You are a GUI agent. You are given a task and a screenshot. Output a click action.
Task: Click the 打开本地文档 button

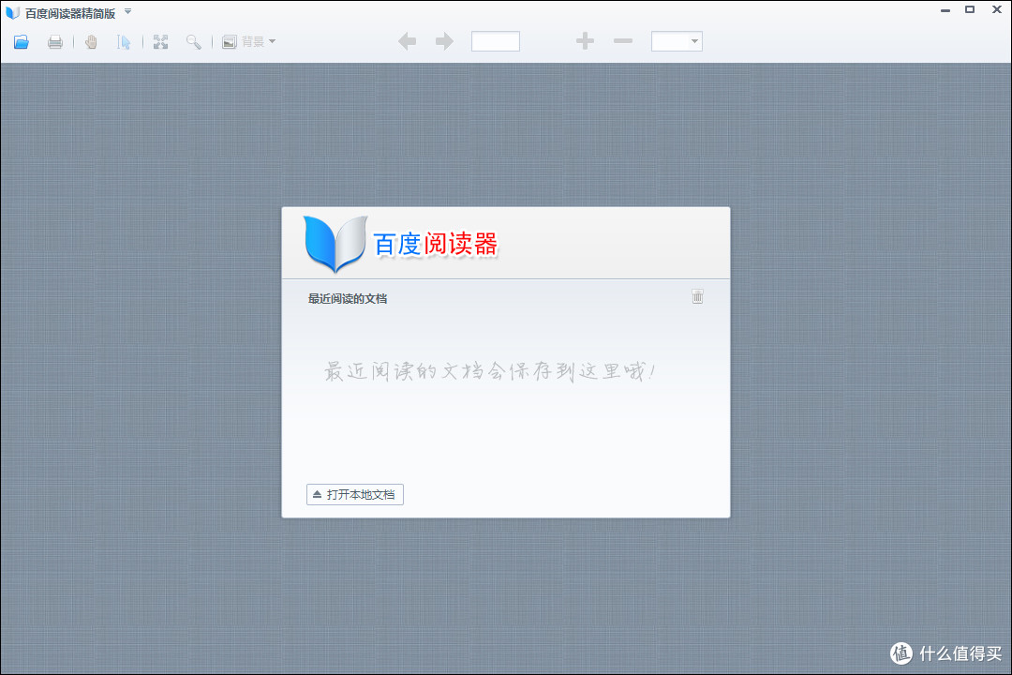coord(355,495)
